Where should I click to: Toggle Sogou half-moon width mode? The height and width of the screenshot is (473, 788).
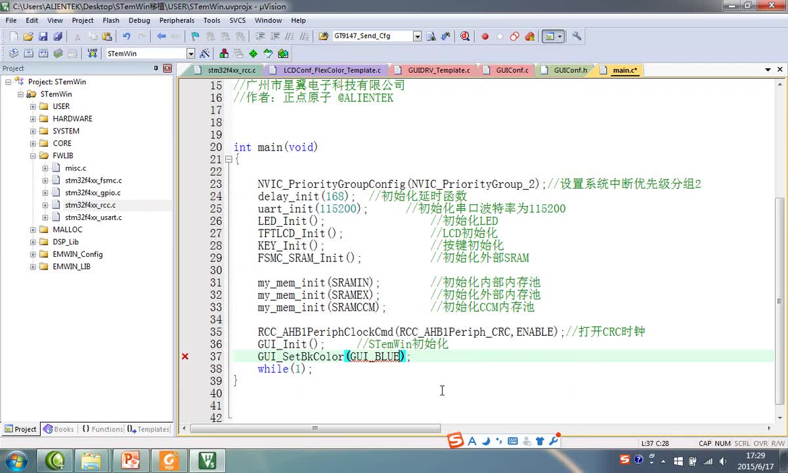(x=486, y=441)
